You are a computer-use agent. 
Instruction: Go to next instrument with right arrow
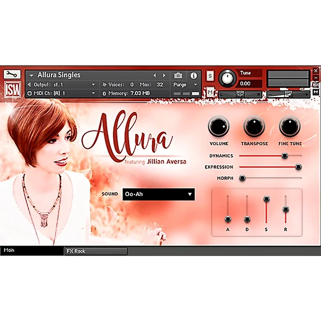[164, 75]
